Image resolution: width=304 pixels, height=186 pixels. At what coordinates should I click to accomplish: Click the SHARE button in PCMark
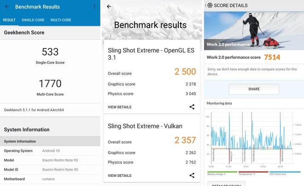tap(254, 89)
